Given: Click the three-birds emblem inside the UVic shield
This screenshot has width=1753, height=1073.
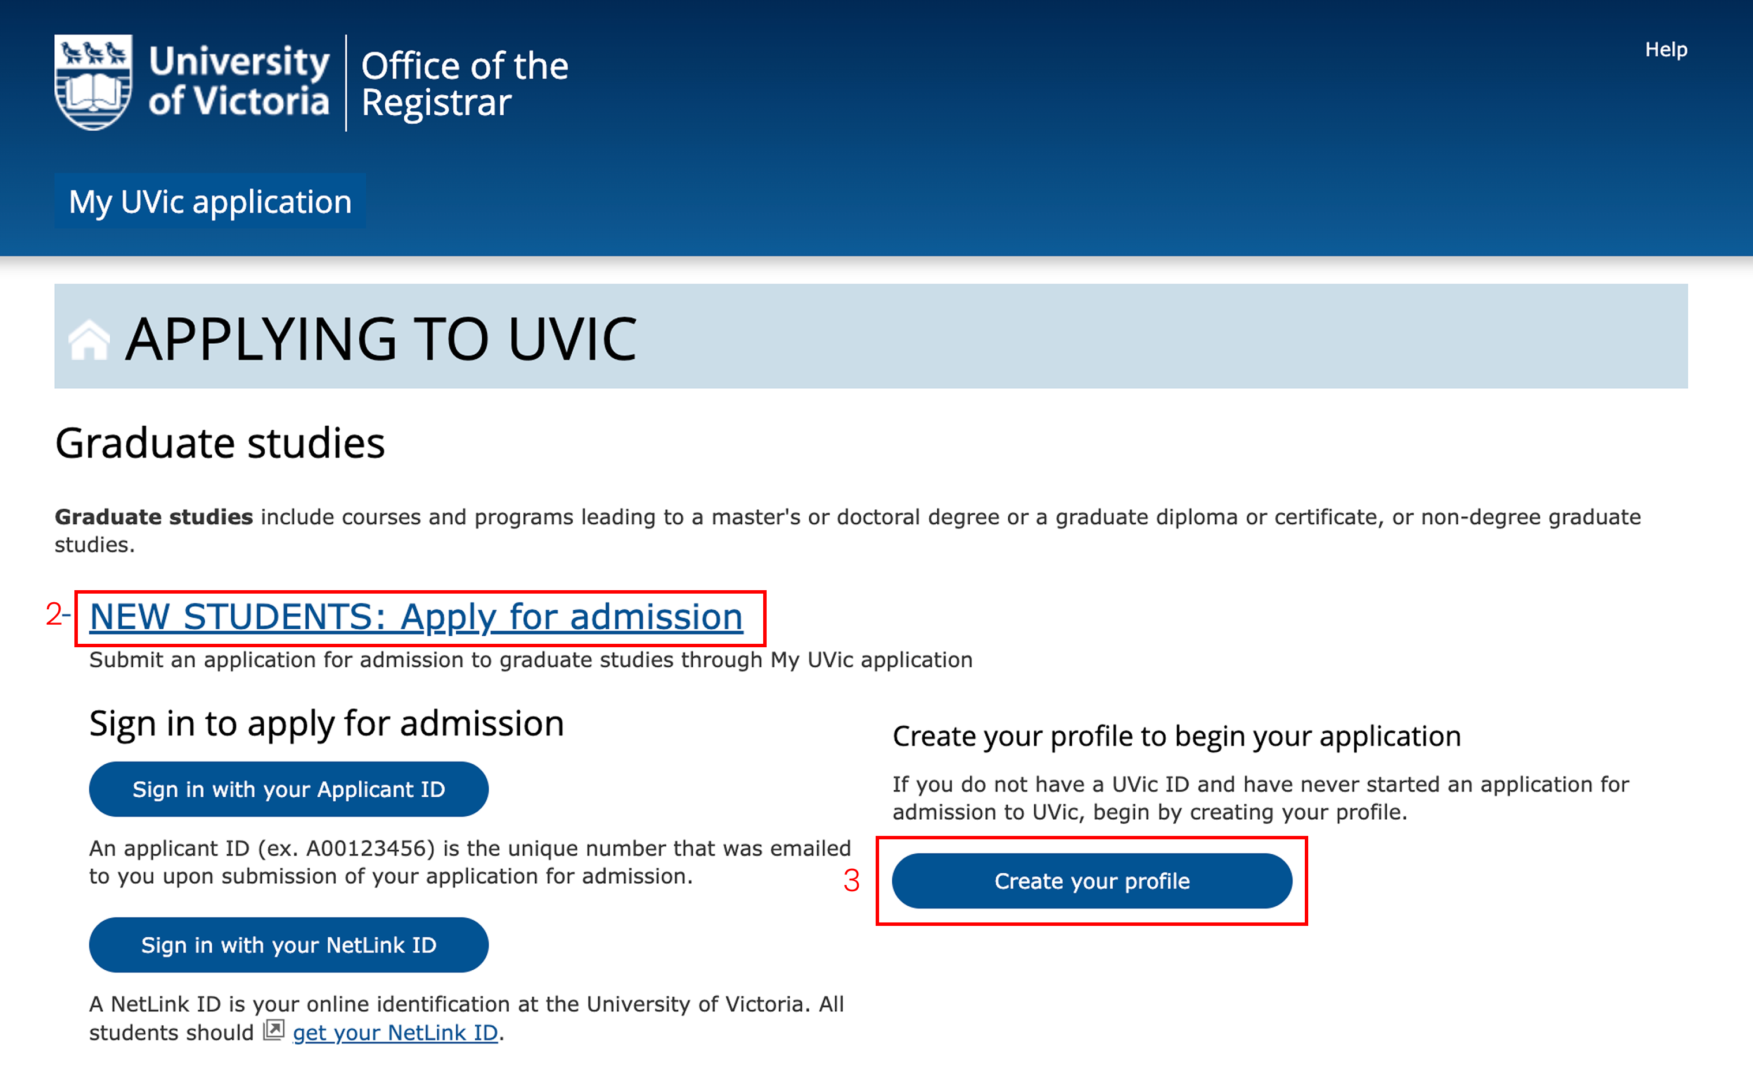Looking at the screenshot, I should point(93,54).
